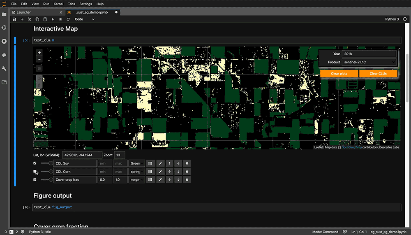
Task: Change the cell type Code dropdown
Action: [x=84, y=19]
